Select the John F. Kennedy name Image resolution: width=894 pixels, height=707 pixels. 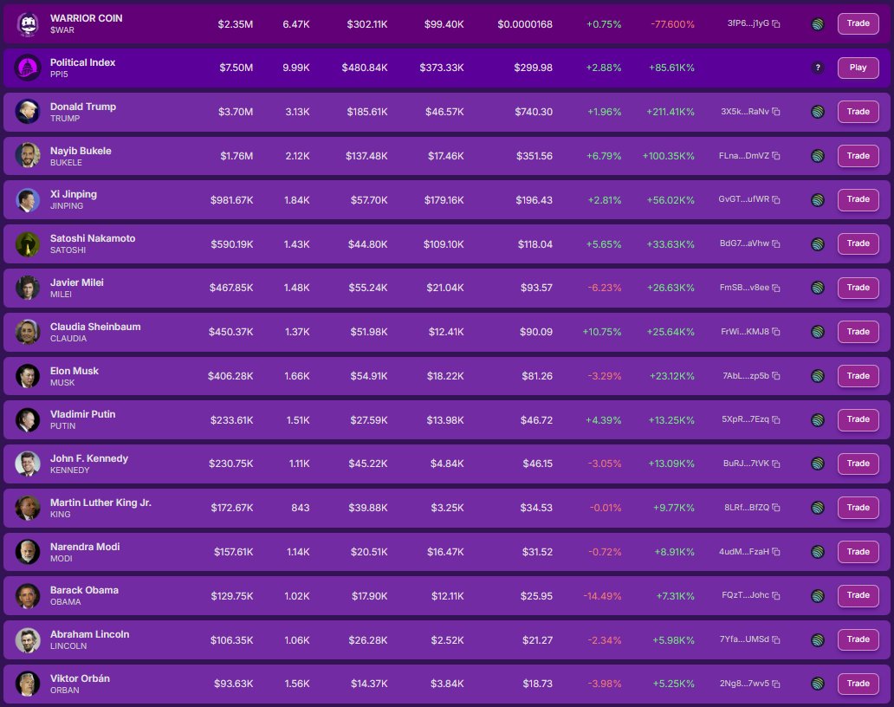(x=89, y=458)
